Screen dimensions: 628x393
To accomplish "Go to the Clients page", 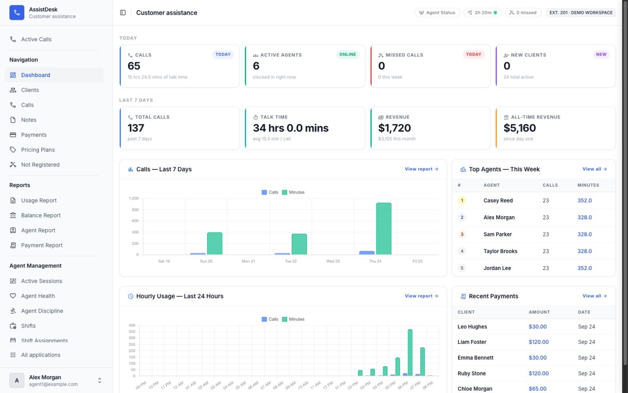I will pyautogui.click(x=54, y=90).
